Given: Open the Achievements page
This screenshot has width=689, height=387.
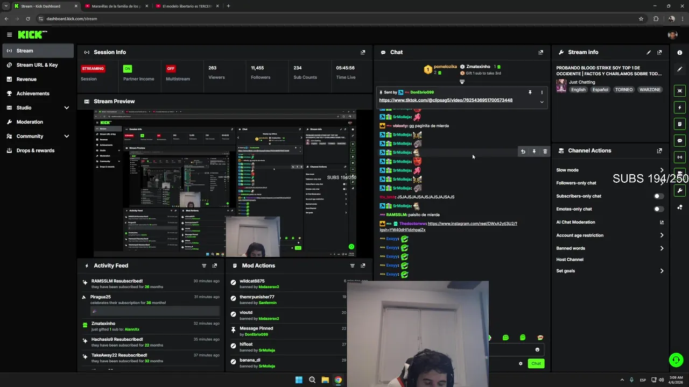Looking at the screenshot, I should pos(37,94).
